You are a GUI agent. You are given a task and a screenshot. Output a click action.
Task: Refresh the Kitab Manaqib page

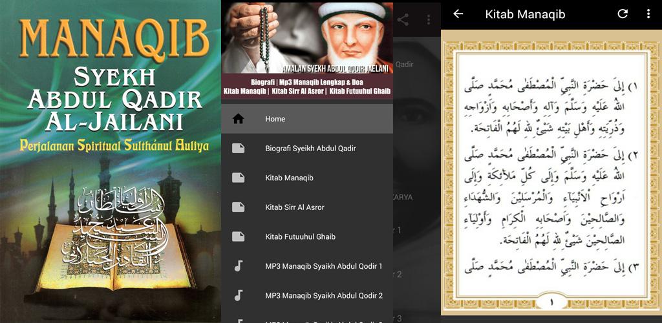point(623,14)
